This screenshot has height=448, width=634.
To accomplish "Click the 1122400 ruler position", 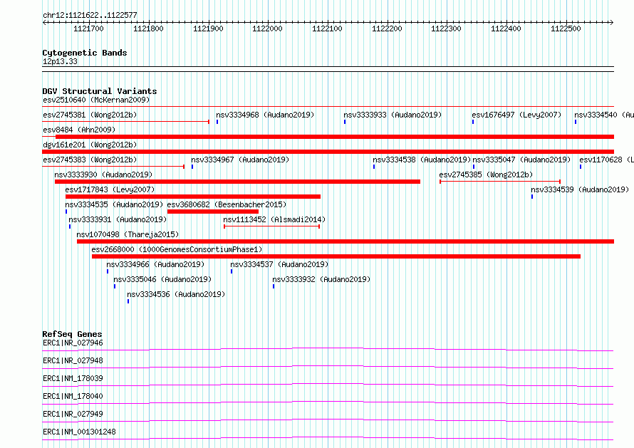I will (506, 28).
